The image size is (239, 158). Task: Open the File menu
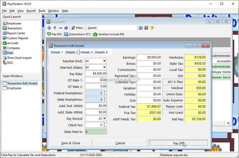[x=4, y=11]
